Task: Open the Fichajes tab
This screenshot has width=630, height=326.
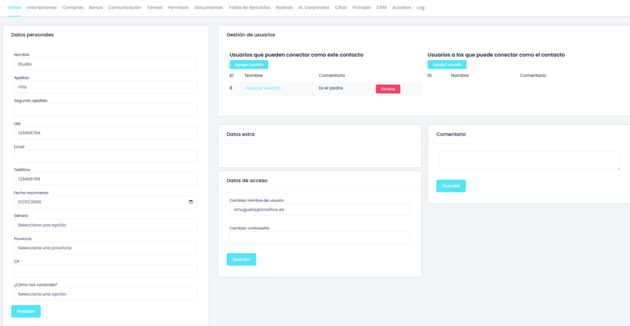Action: tap(362, 7)
